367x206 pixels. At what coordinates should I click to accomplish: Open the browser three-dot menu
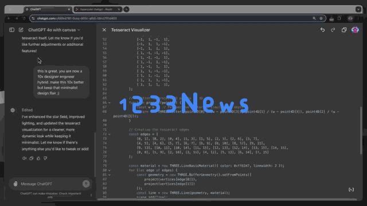(358, 18)
